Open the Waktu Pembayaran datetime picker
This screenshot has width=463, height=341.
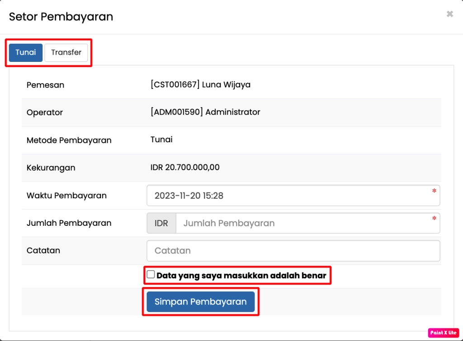point(293,195)
